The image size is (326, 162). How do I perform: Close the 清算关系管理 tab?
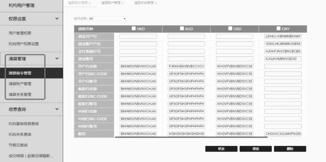[x=155, y=3]
